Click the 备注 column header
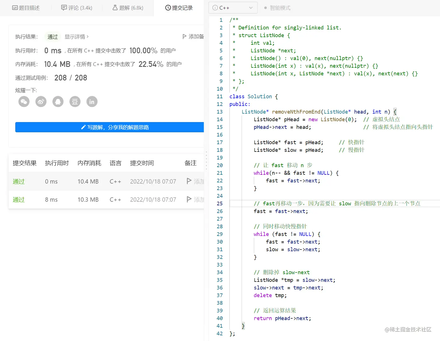440x341 pixels. 191,163
